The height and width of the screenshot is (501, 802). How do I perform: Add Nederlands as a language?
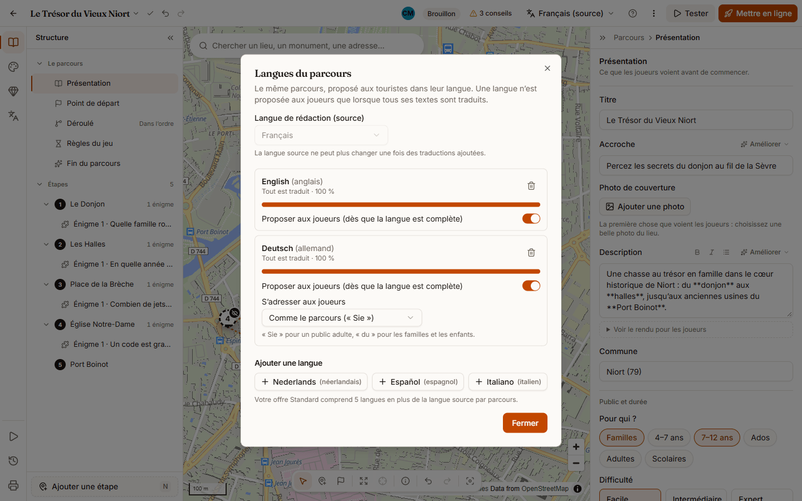click(311, 382)
